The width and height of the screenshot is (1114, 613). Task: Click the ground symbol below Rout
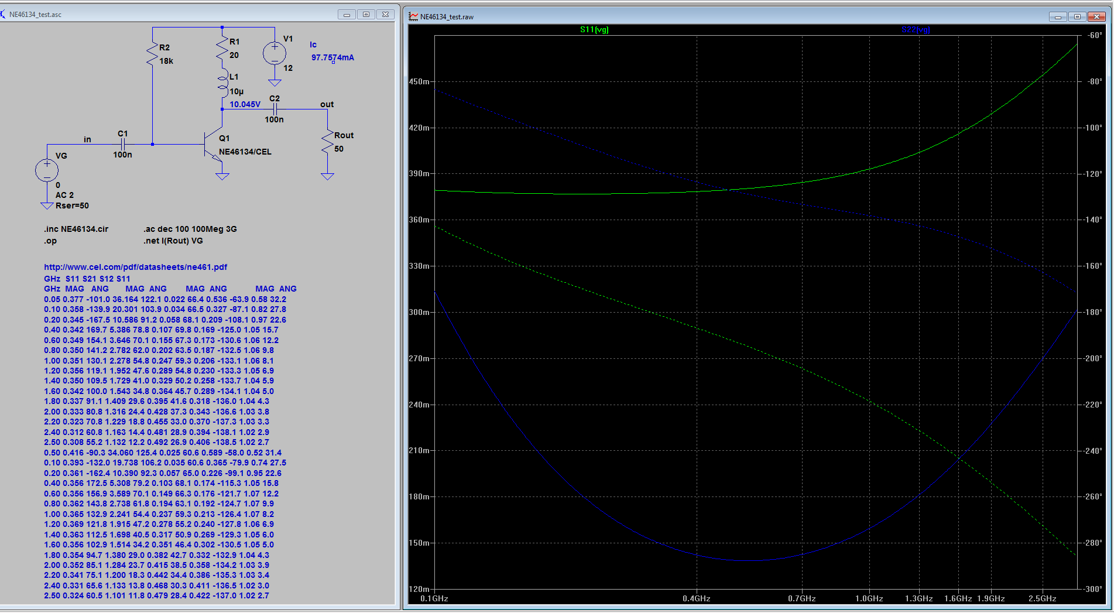tap(327, 176)
